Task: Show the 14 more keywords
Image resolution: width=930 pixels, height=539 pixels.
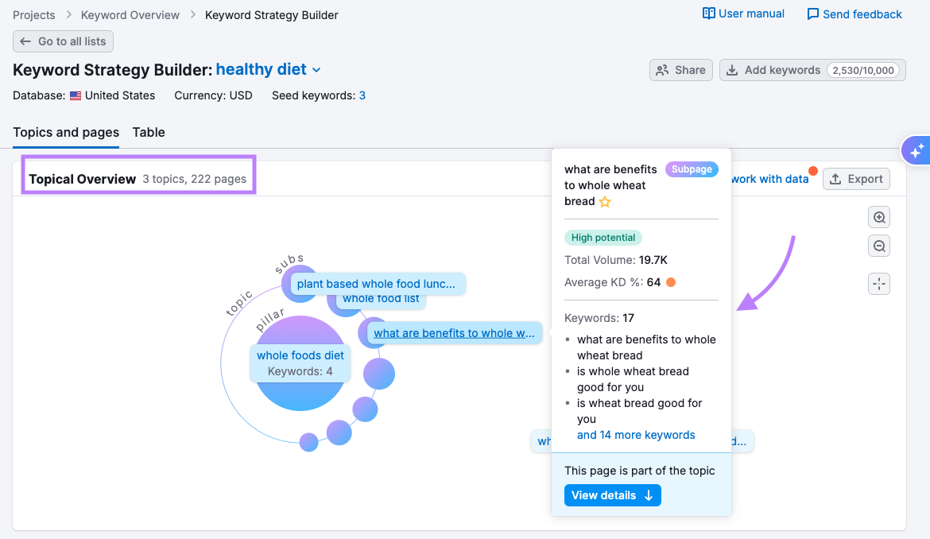Action: [x=636, y=435]
